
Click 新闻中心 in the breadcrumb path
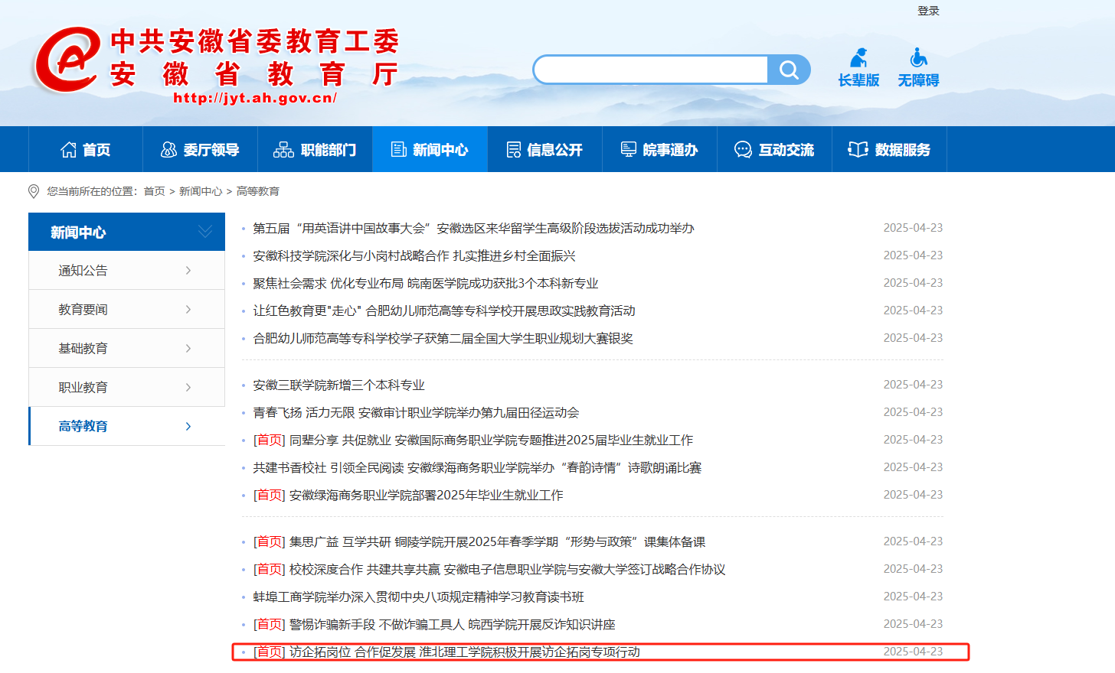click(201, 191)
